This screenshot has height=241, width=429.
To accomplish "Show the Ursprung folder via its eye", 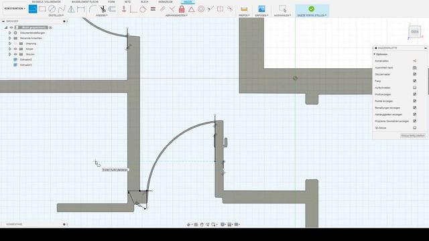I will [x=15, y=44].
